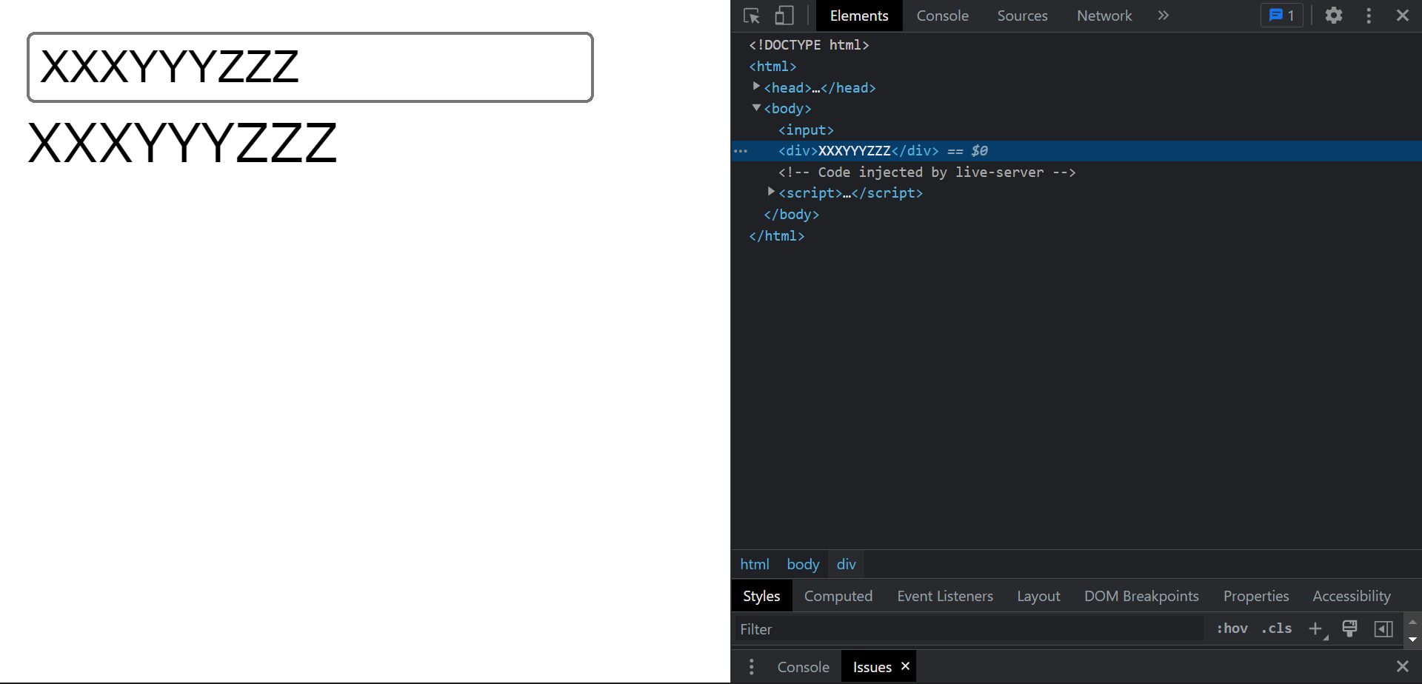Toggle the rendering emulations paintbrush icon
The height and width of the screenshot is (684, 1422).
click(1349, 628)
